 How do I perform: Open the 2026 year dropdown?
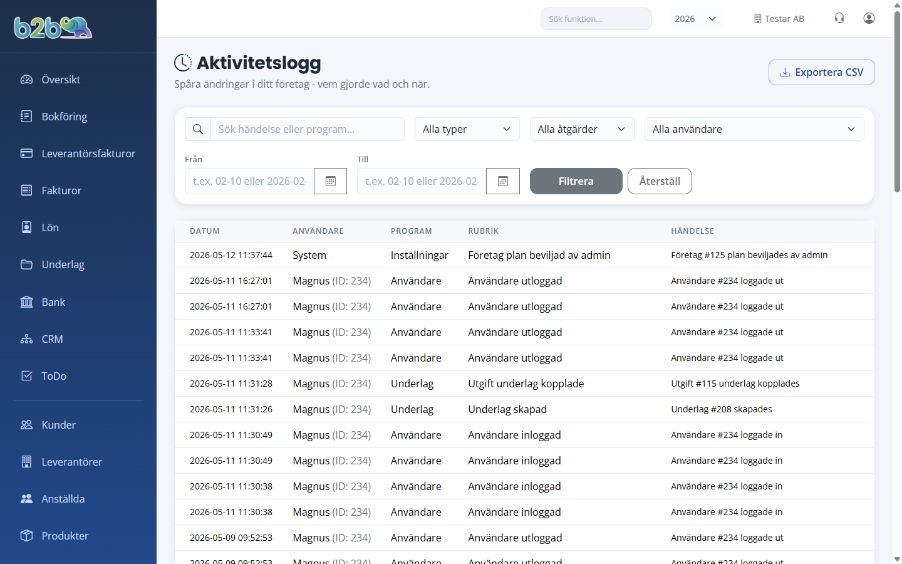(x=696, y=19)
